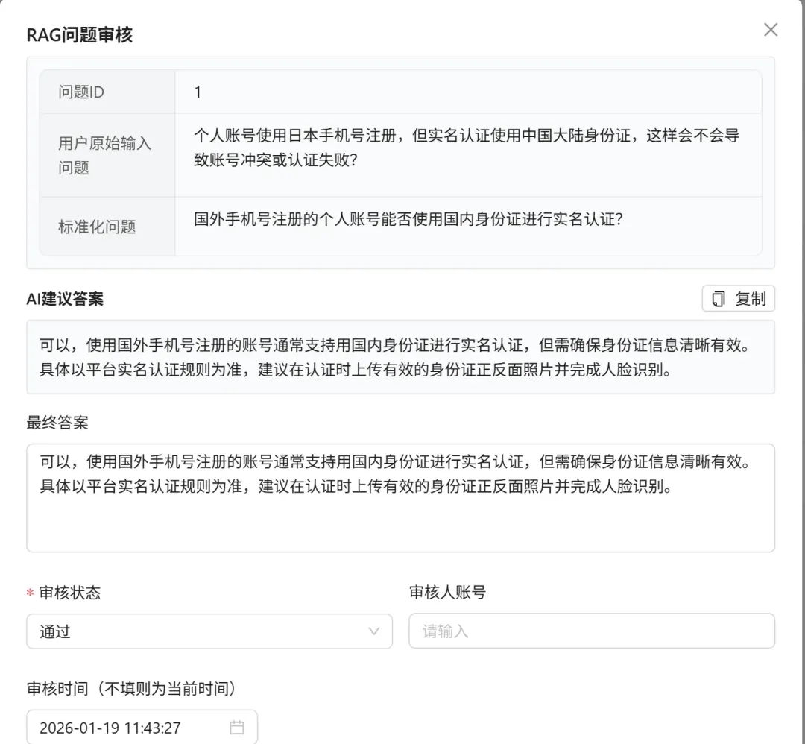
Task: Open the 审核状态 dropdown showing 通过
Action: [209, 631]
